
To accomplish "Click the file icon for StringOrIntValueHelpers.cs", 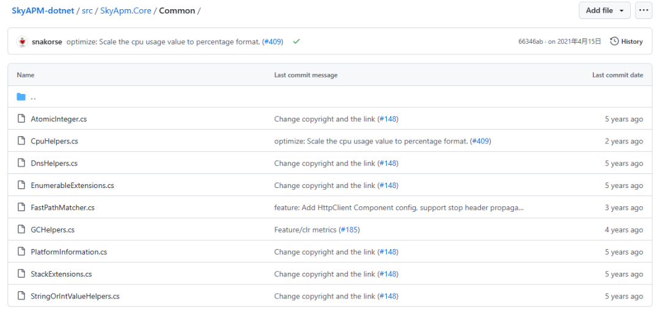I will (x=21, y=296).
